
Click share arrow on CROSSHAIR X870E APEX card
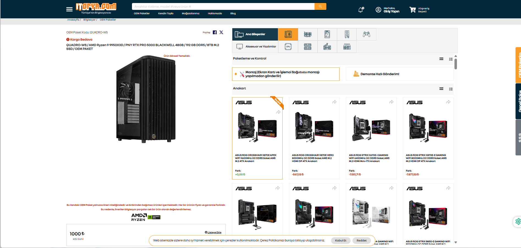click(x=278, y=112)
